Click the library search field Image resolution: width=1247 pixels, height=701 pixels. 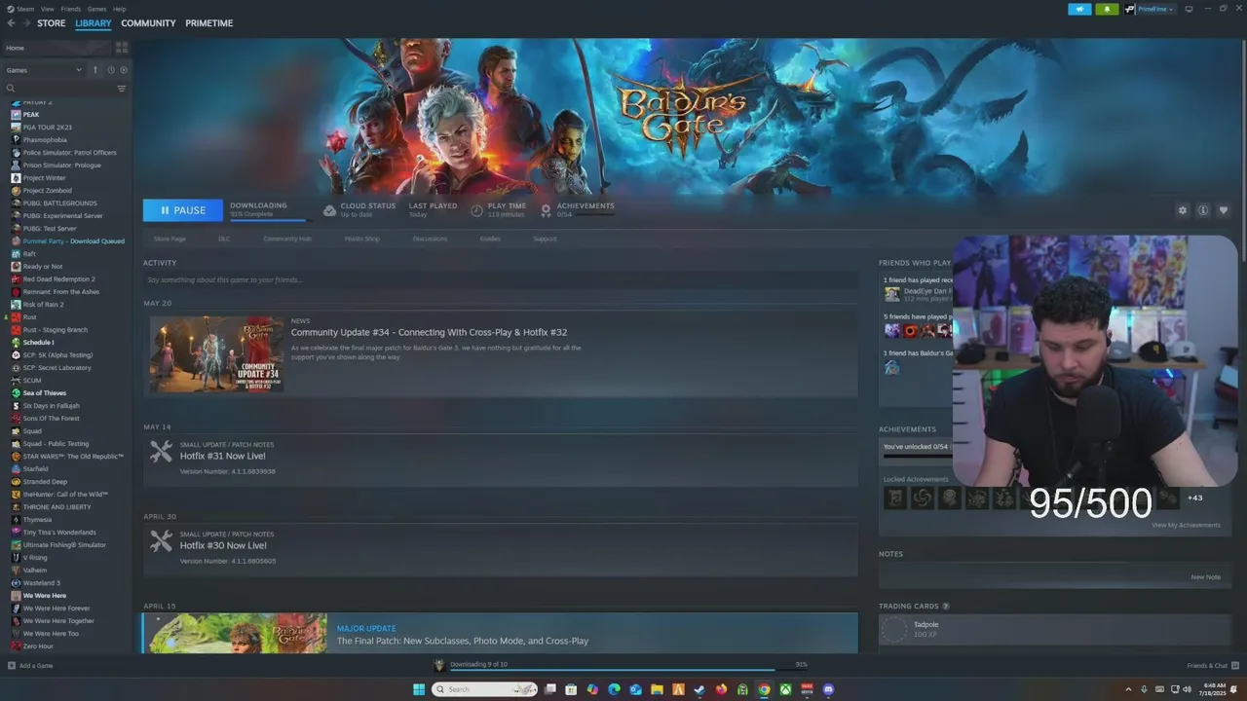point(58,89)
